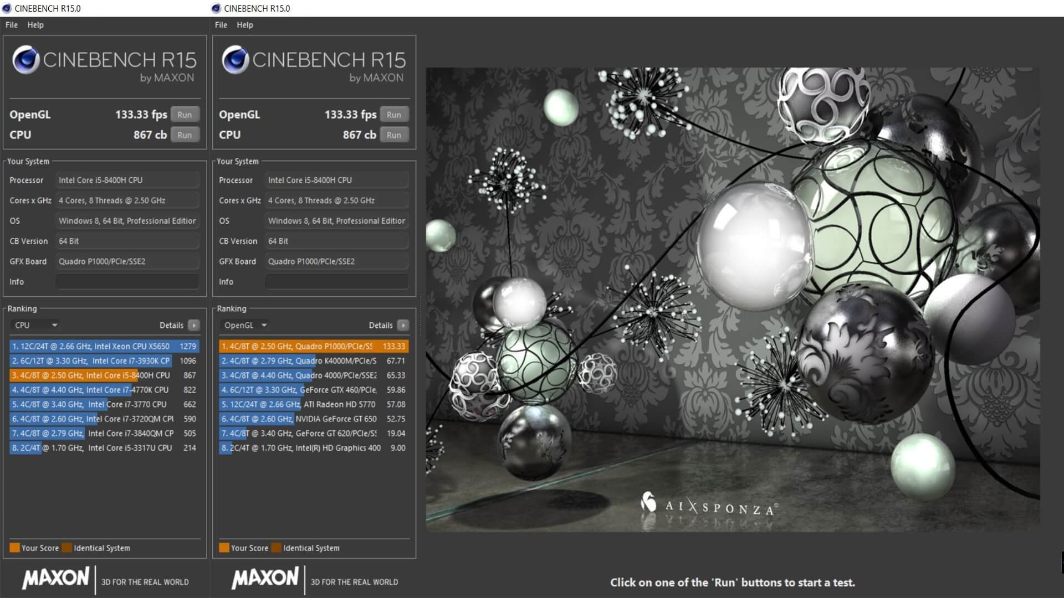
Task: Click the Processor field in right window
Action: (336, 180)
